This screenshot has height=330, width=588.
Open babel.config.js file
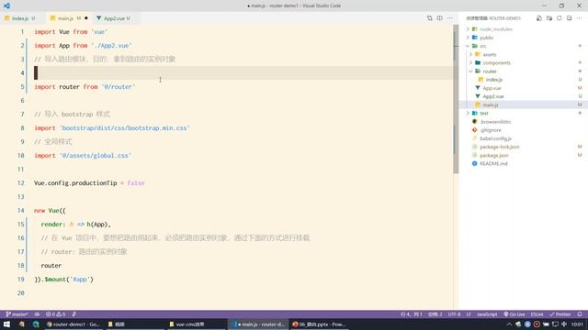click(x=495, y=138)
